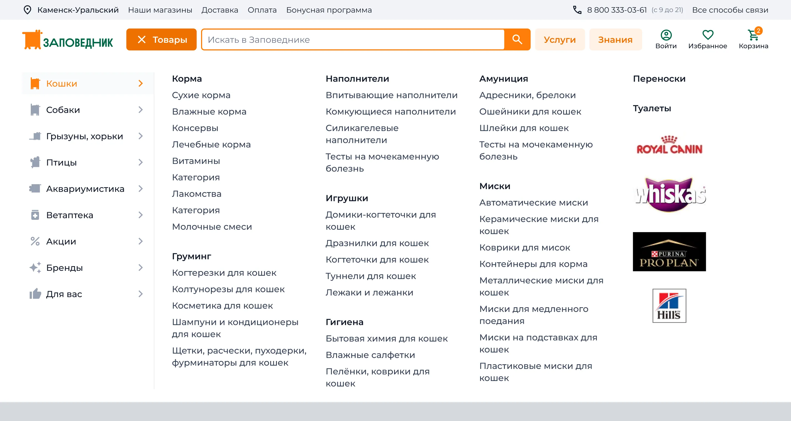Open Миски для медленного поедания link
The height and width of the screenshot is (421, 791).
click(534, 315)
